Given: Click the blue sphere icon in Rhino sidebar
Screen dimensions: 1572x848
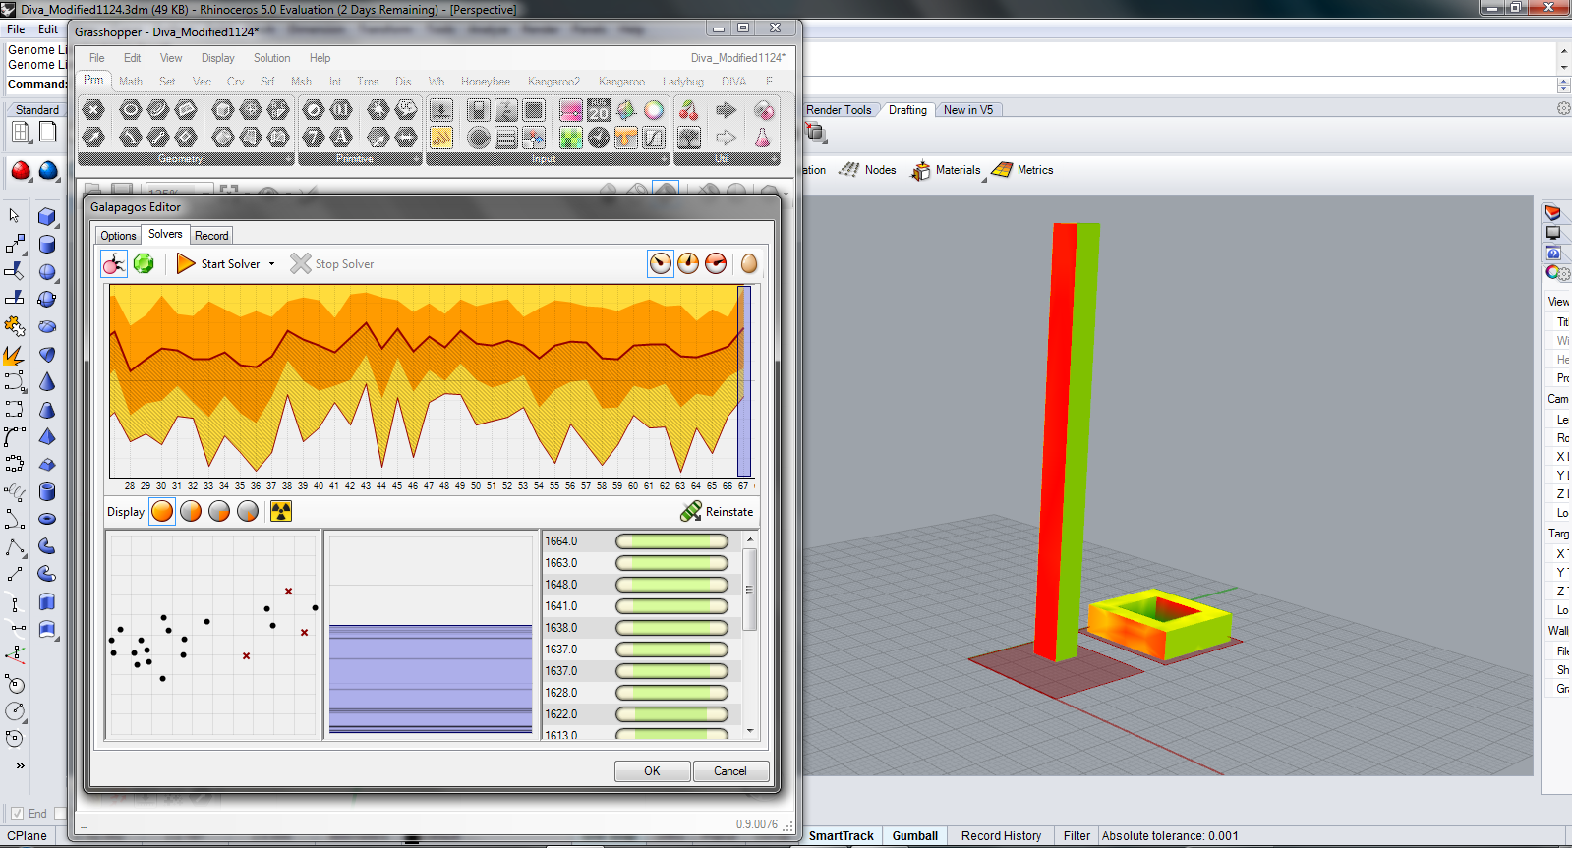Looking at the screenshot, I should click(48, 171).
